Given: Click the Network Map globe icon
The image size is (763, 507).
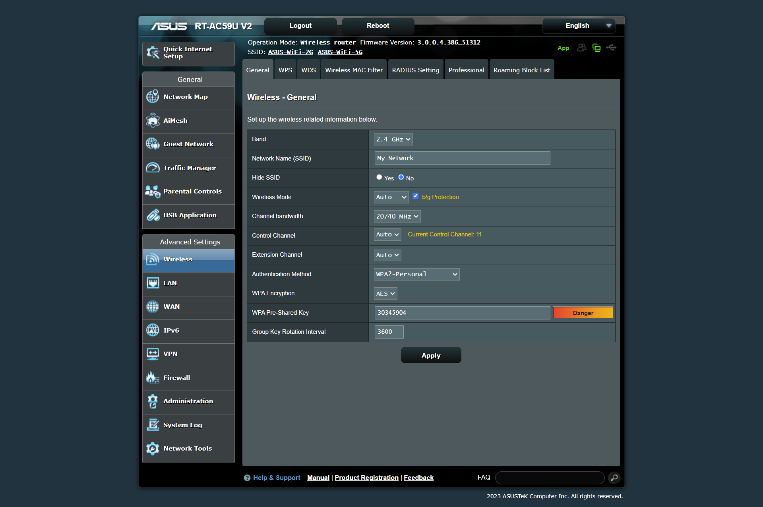Looking at the screenshot, I should (x=153, y=97).
